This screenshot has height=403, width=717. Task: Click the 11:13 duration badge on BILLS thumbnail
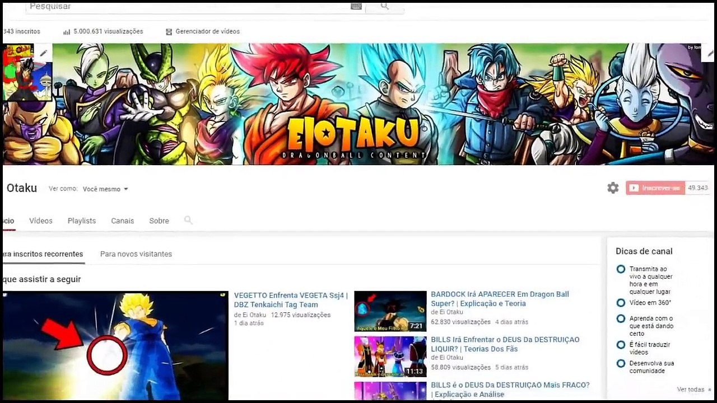[415, 371]
